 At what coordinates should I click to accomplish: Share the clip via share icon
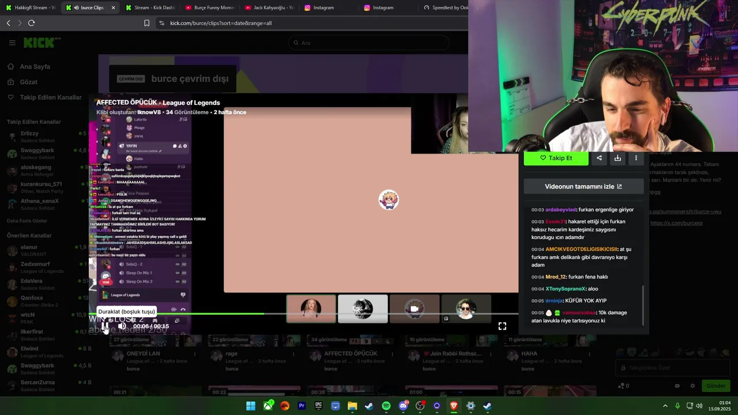point(599,158)
